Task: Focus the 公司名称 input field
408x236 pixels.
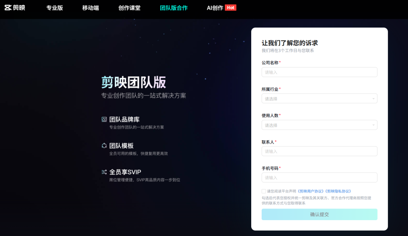Action: point(319,72)
